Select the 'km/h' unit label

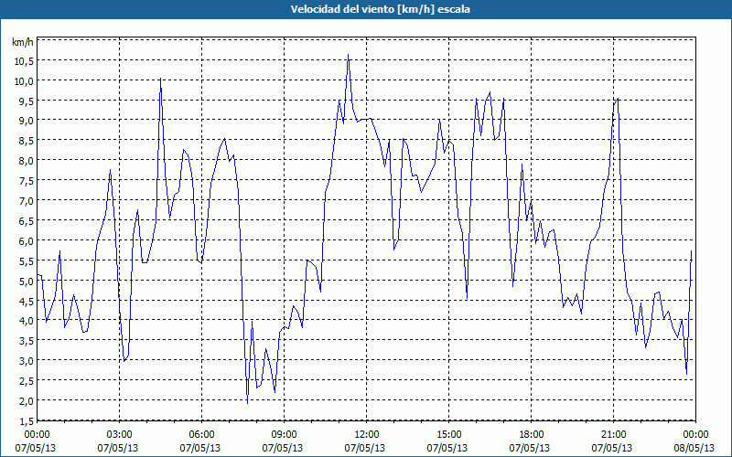22,42
